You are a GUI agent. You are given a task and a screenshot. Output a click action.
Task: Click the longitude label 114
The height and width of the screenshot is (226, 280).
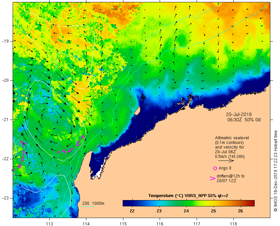tap(86, 224)
